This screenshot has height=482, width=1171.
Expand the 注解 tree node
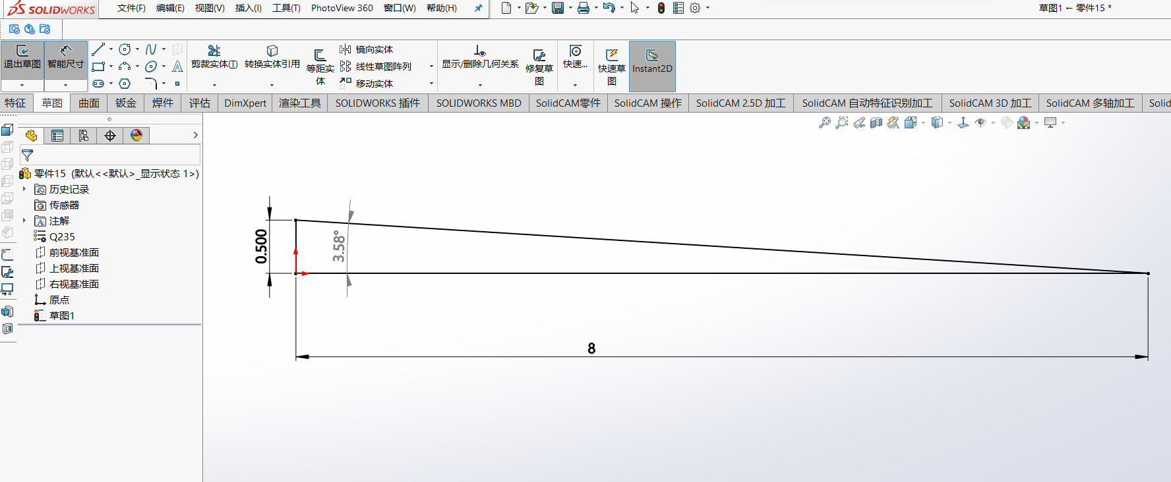[24, 221]
